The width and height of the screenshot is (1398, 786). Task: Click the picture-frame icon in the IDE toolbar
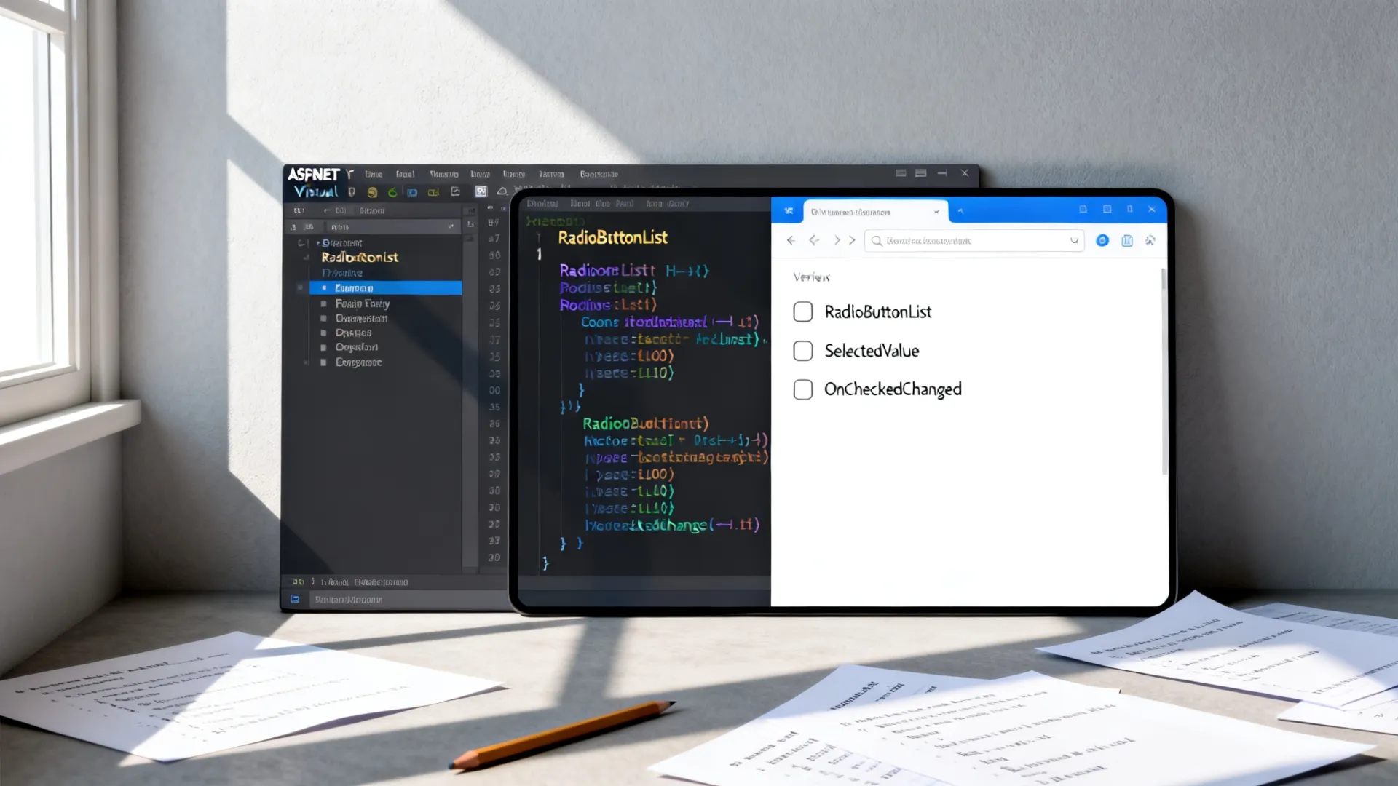pyautogui.click(x=456, y=191)
